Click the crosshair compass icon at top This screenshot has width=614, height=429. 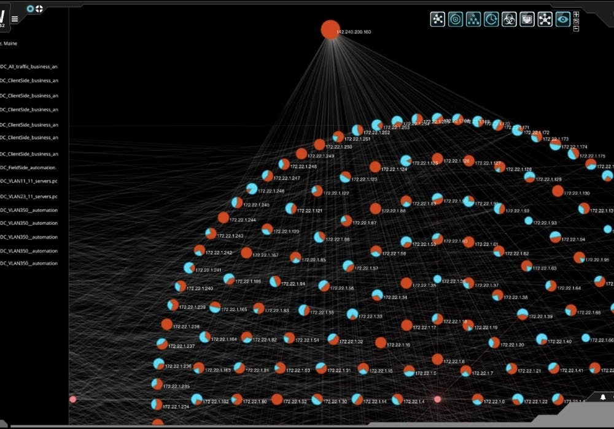pyautogui.click(x=38, y=9)
